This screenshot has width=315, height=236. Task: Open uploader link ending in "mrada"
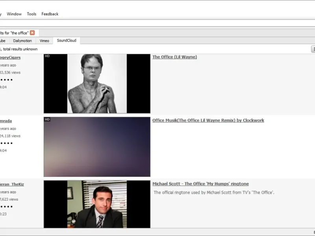coord(6,121)
